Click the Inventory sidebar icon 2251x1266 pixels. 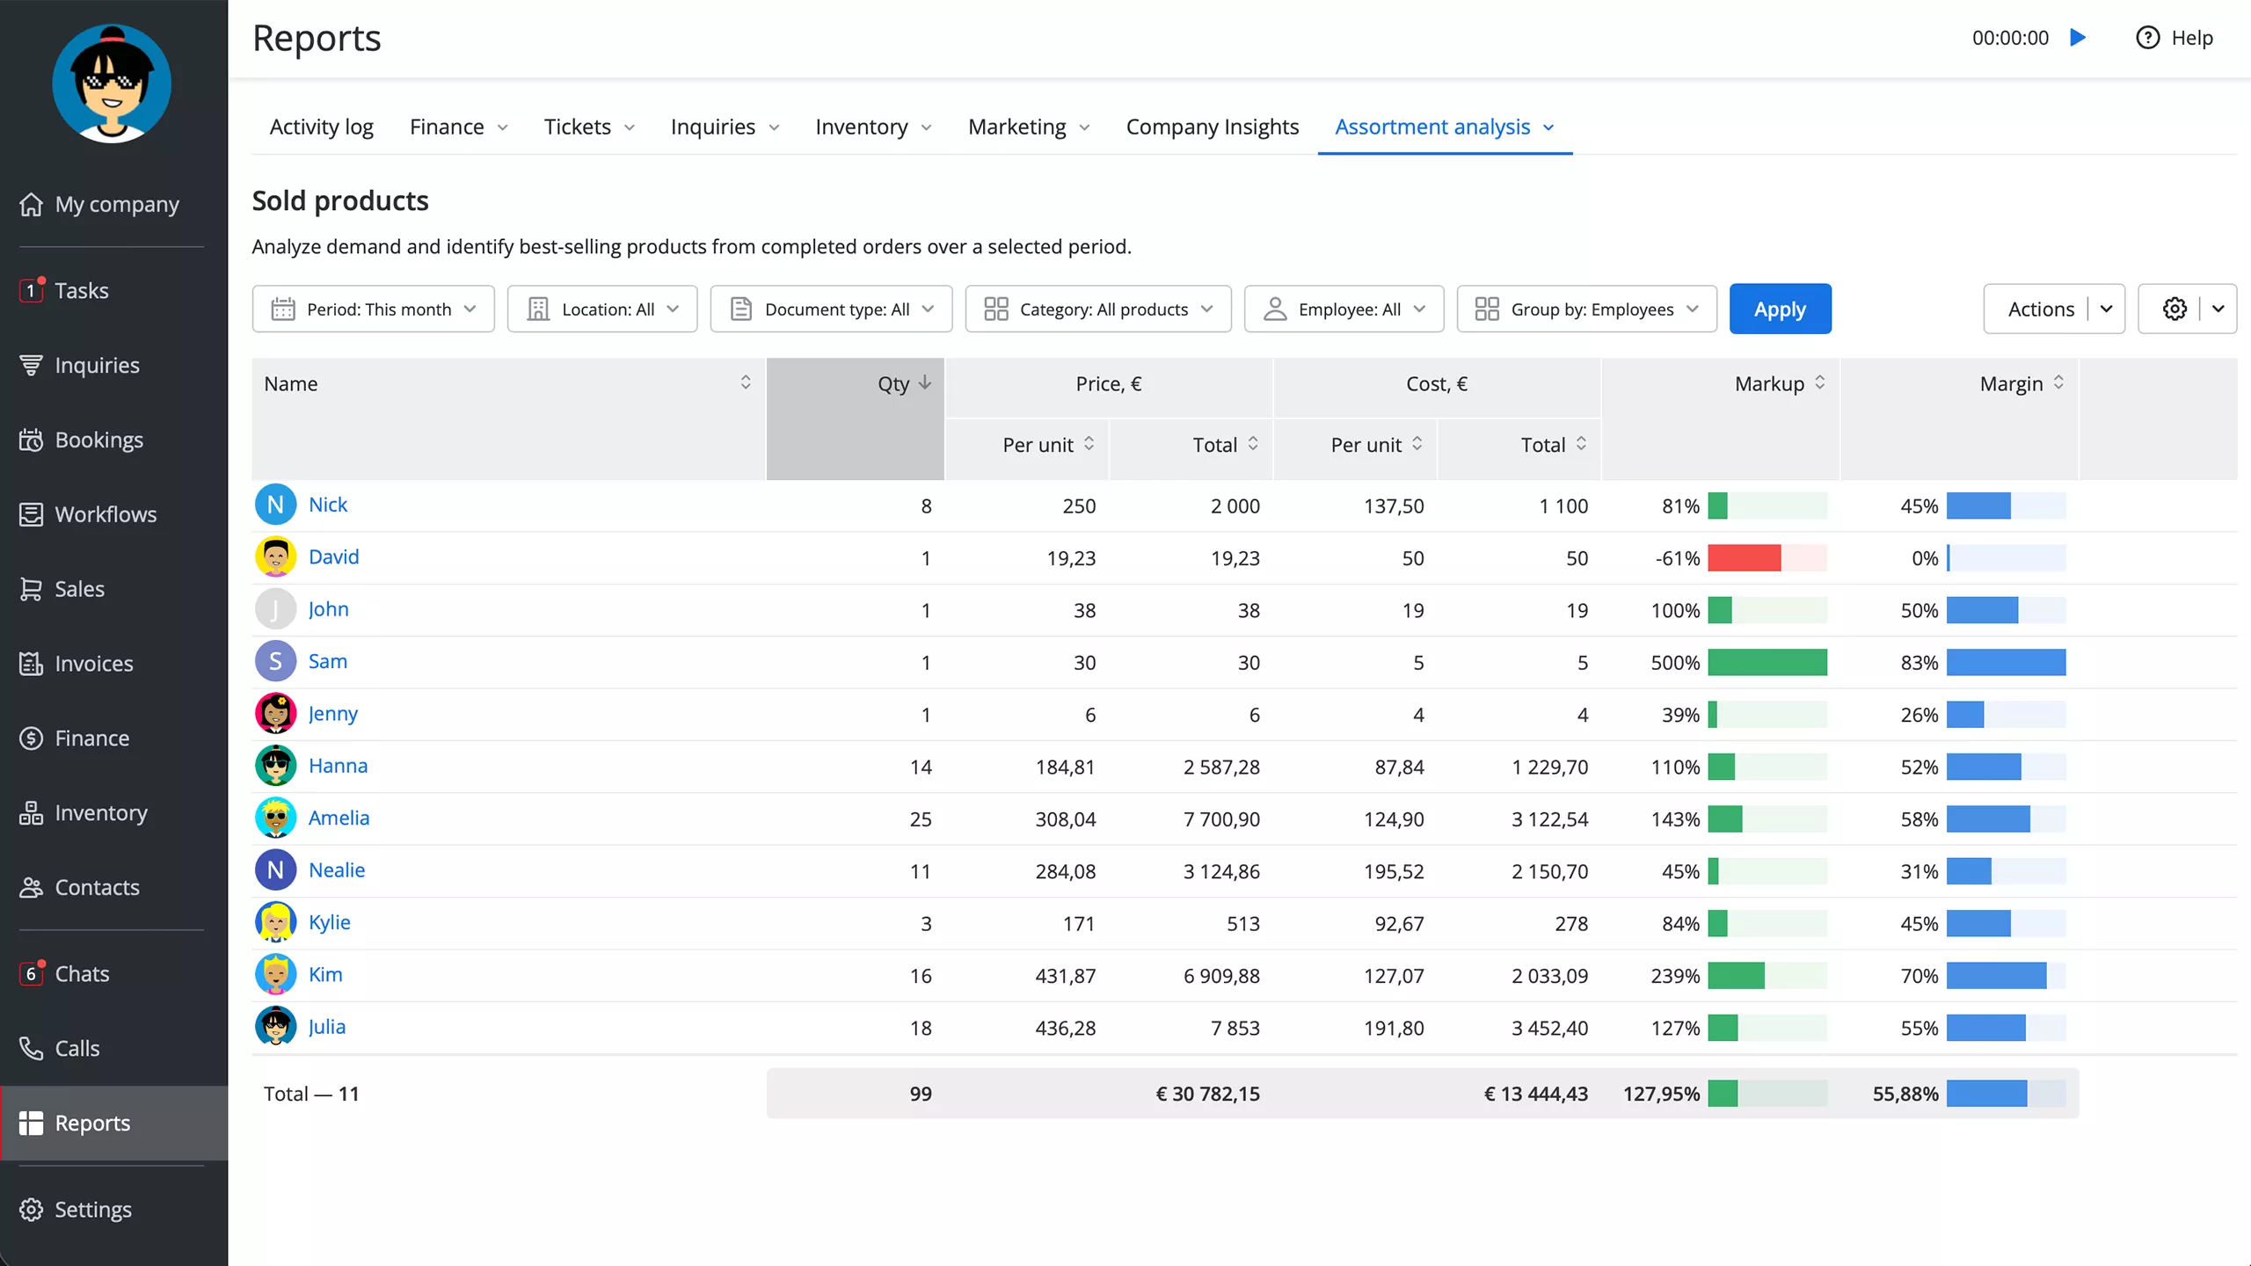pyautogui.click(x=32, y=812)
